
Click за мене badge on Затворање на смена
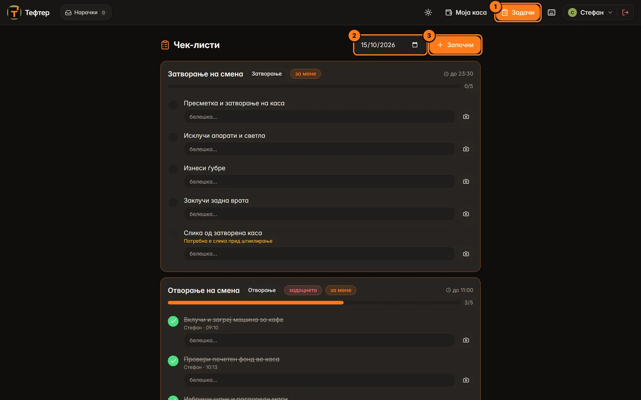[305, 74]
